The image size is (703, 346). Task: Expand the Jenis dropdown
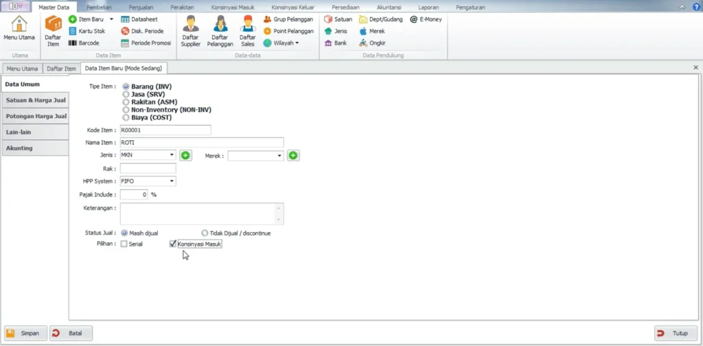[x=172, y=156]
